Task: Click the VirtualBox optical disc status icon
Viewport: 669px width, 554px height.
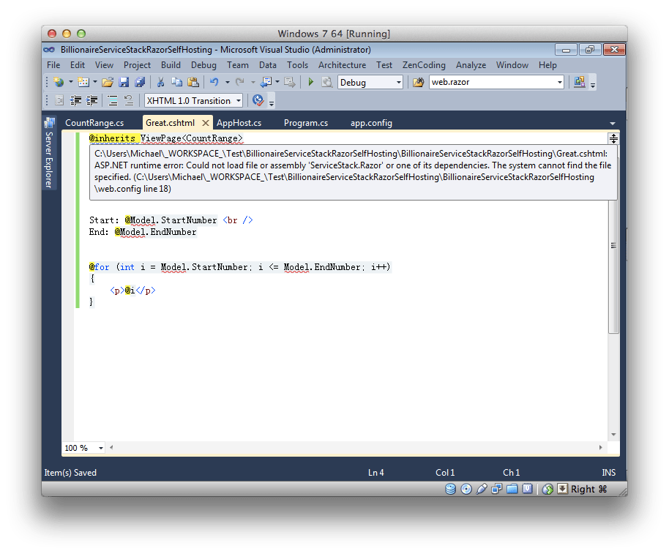Action: click(466, 489)
